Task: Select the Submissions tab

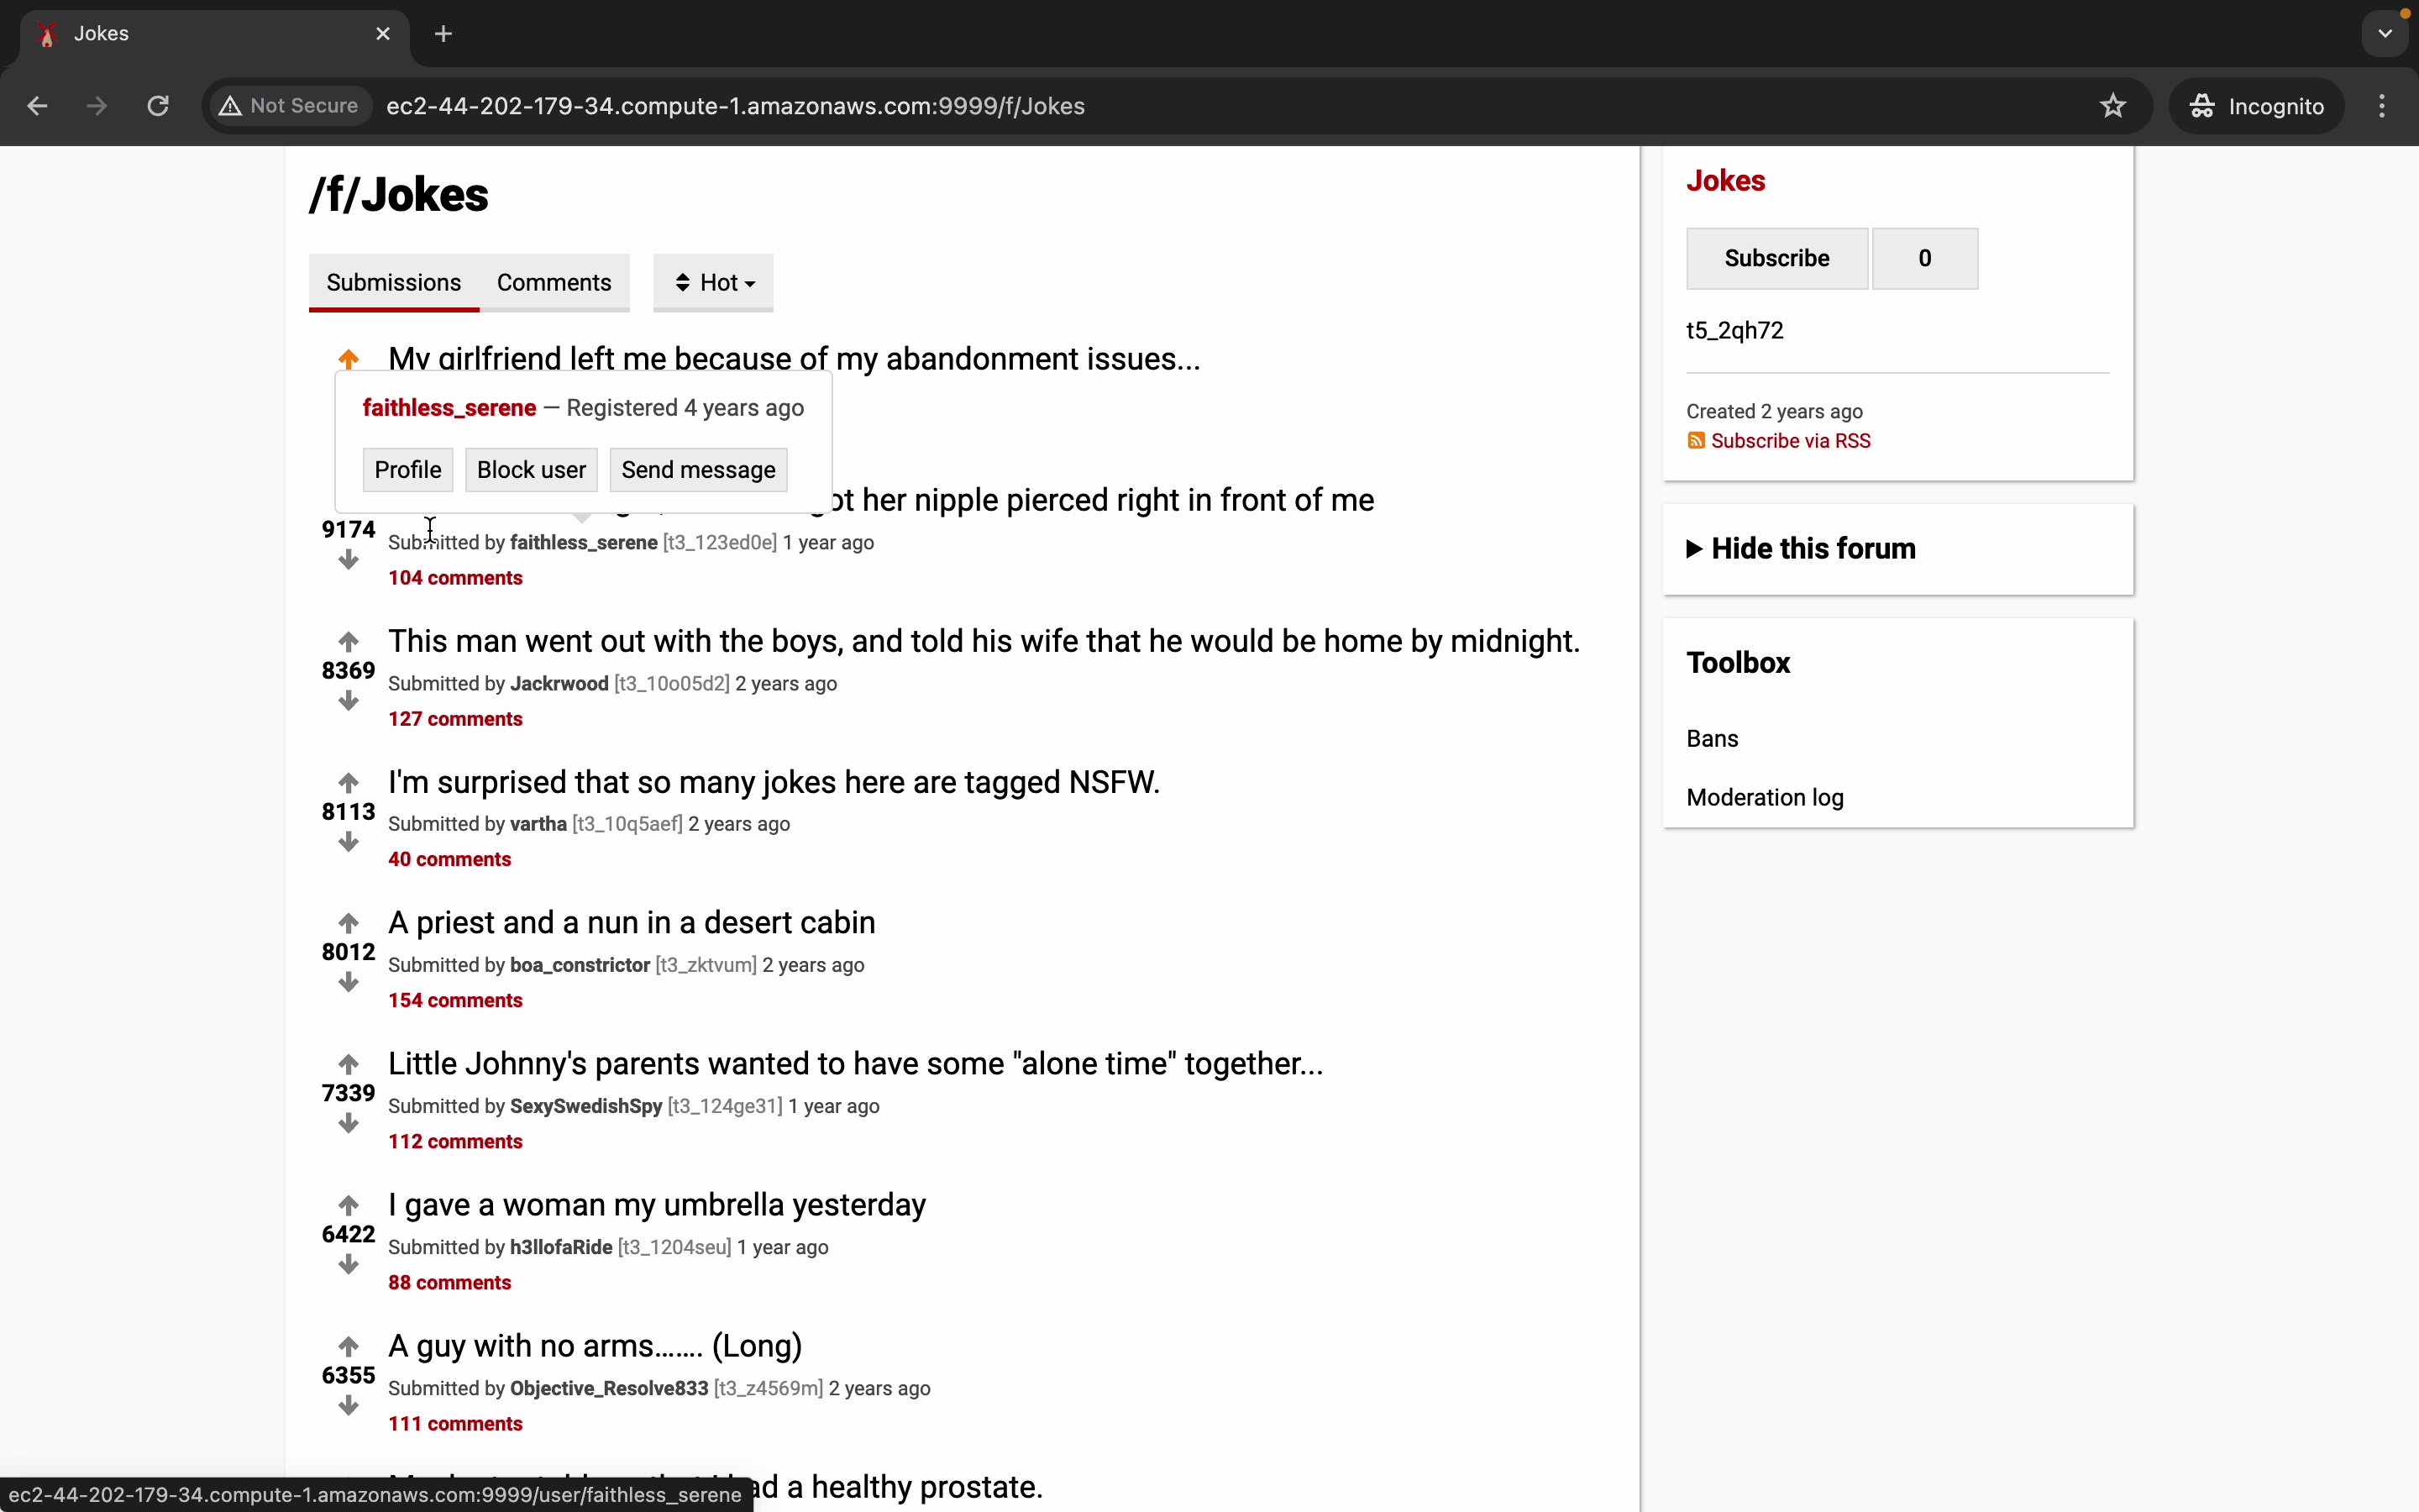Action: [394, 283]
